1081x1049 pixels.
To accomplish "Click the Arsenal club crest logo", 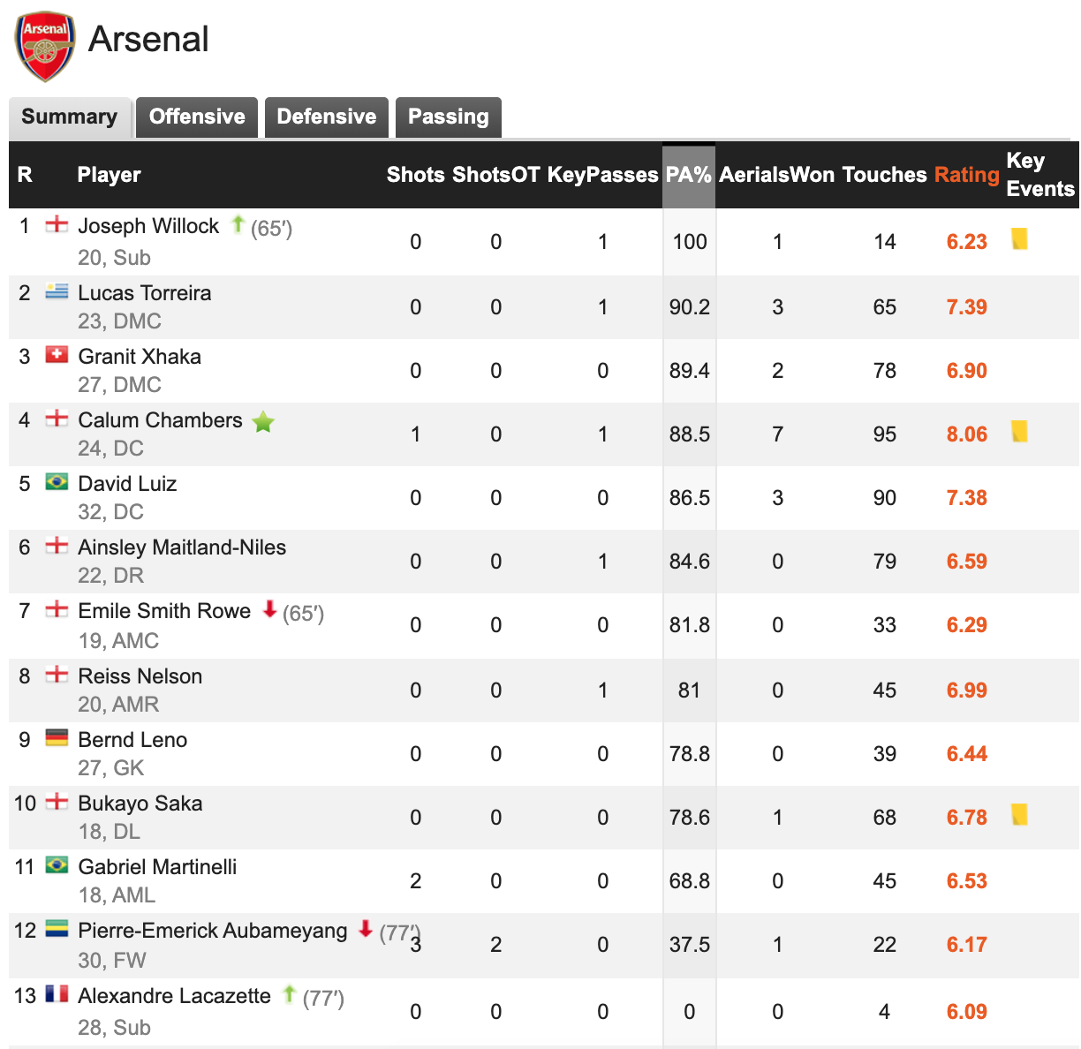I will [45, 47].
